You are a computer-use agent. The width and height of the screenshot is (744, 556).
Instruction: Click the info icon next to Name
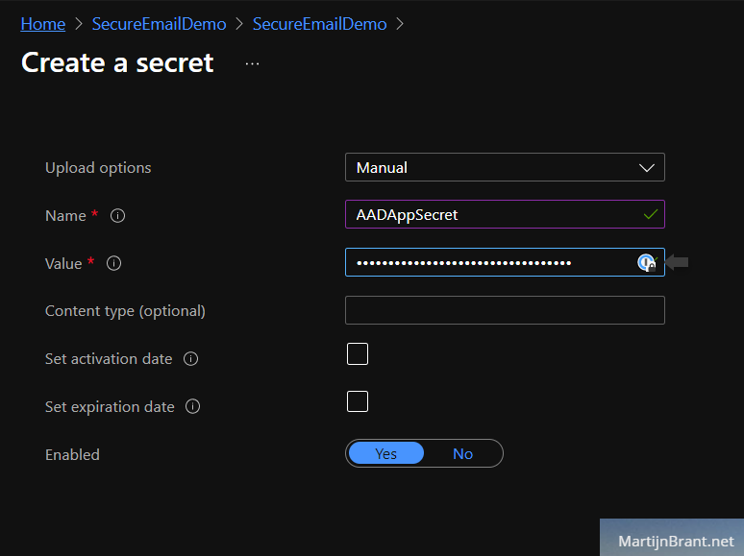coord(117,216)
